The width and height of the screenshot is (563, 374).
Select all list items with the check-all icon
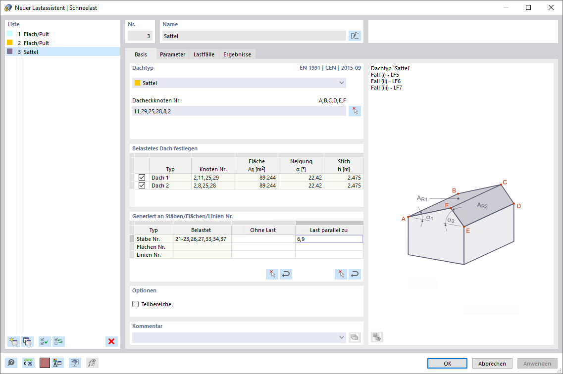coord(45,341)
